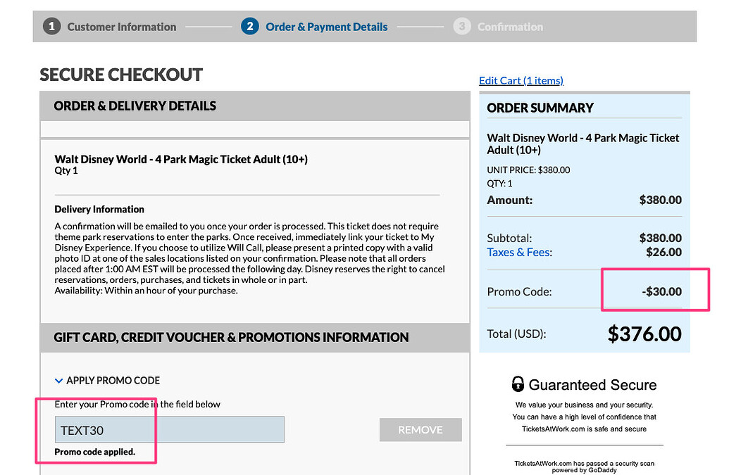This screenshot has width=729, height=475.
Task: Go to the Customer Information step
Action: [121, 27]
